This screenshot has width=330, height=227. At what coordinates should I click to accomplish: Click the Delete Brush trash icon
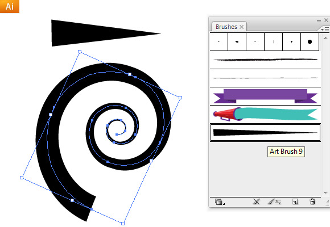coord(312,201)
